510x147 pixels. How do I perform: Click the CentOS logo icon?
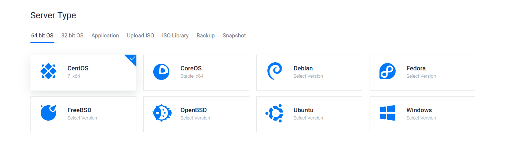point(48,71)
